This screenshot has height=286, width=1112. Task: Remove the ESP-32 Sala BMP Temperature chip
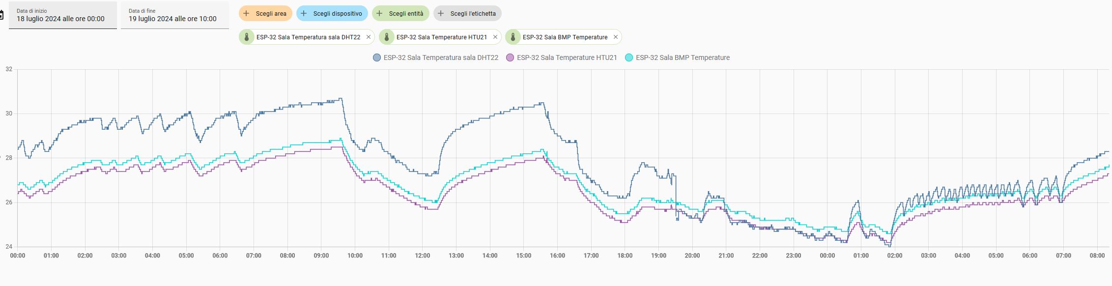[615, 37]
